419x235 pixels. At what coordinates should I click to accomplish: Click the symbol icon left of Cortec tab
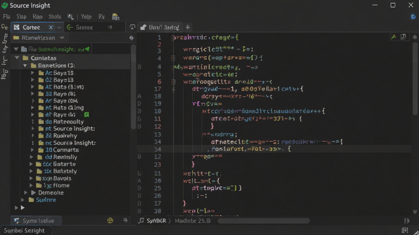pos(5,27)
